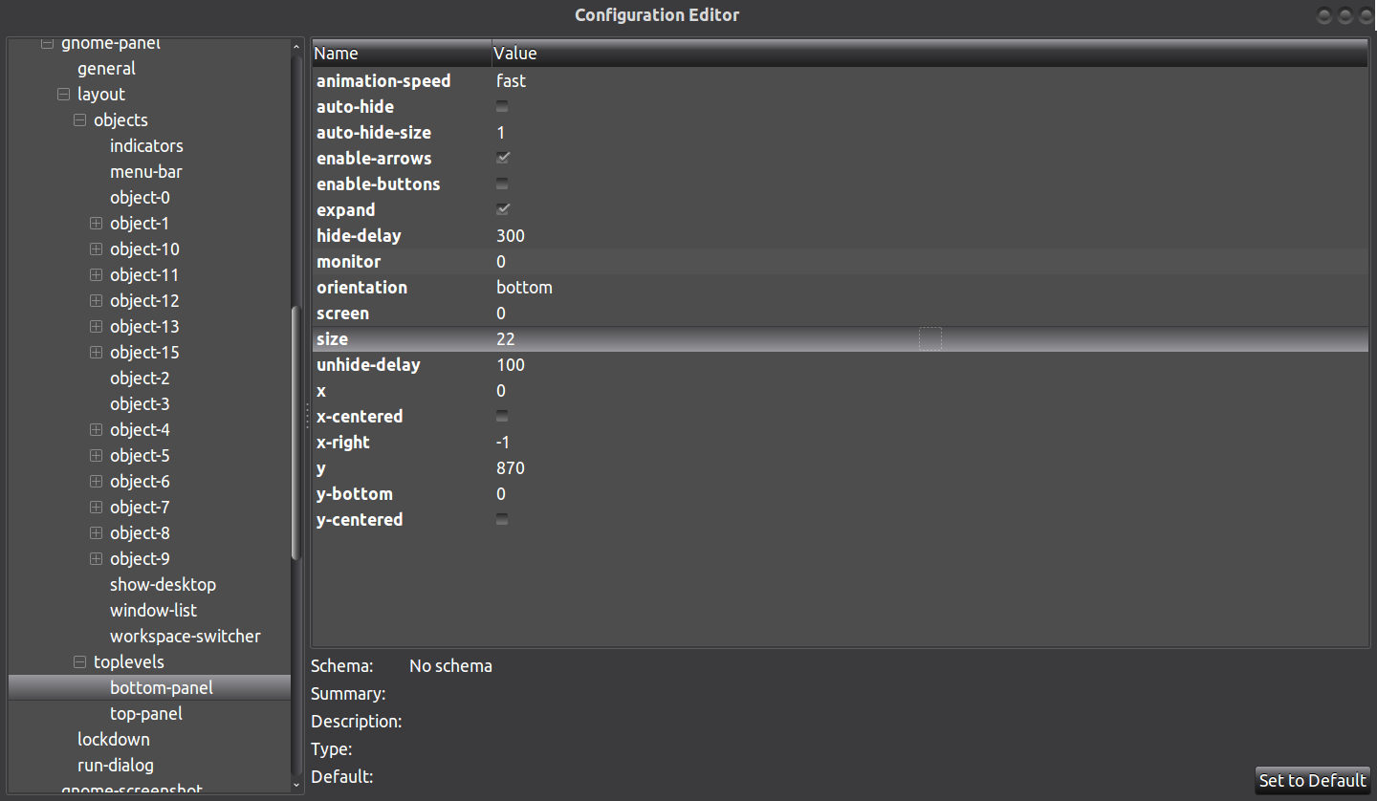
Task: Expand the object-12 node
Action: [96, 301]
